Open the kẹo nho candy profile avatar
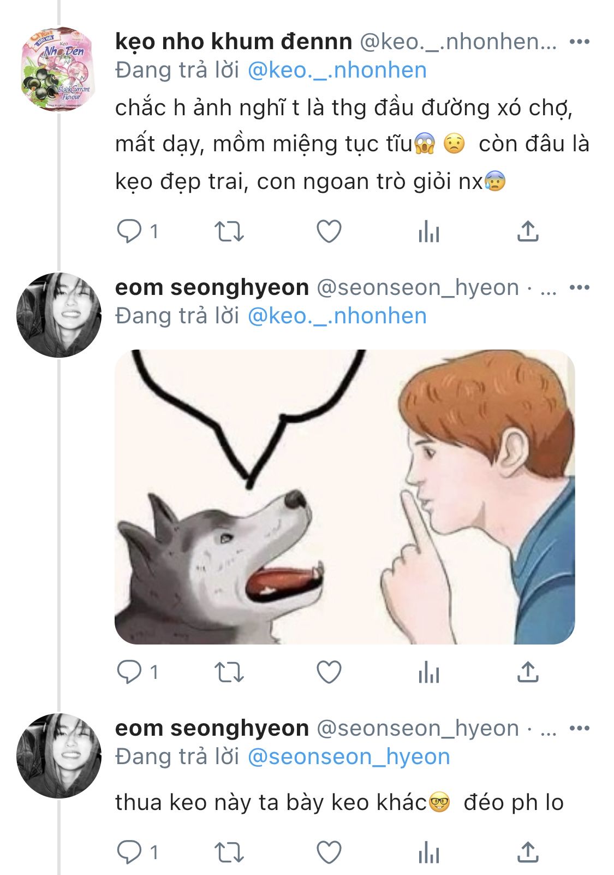This screenshot has width=614, height=875. click(59, 68)
